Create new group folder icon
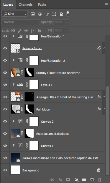The height and width of the screenshot is (183, 110). [x=84, y=179]
